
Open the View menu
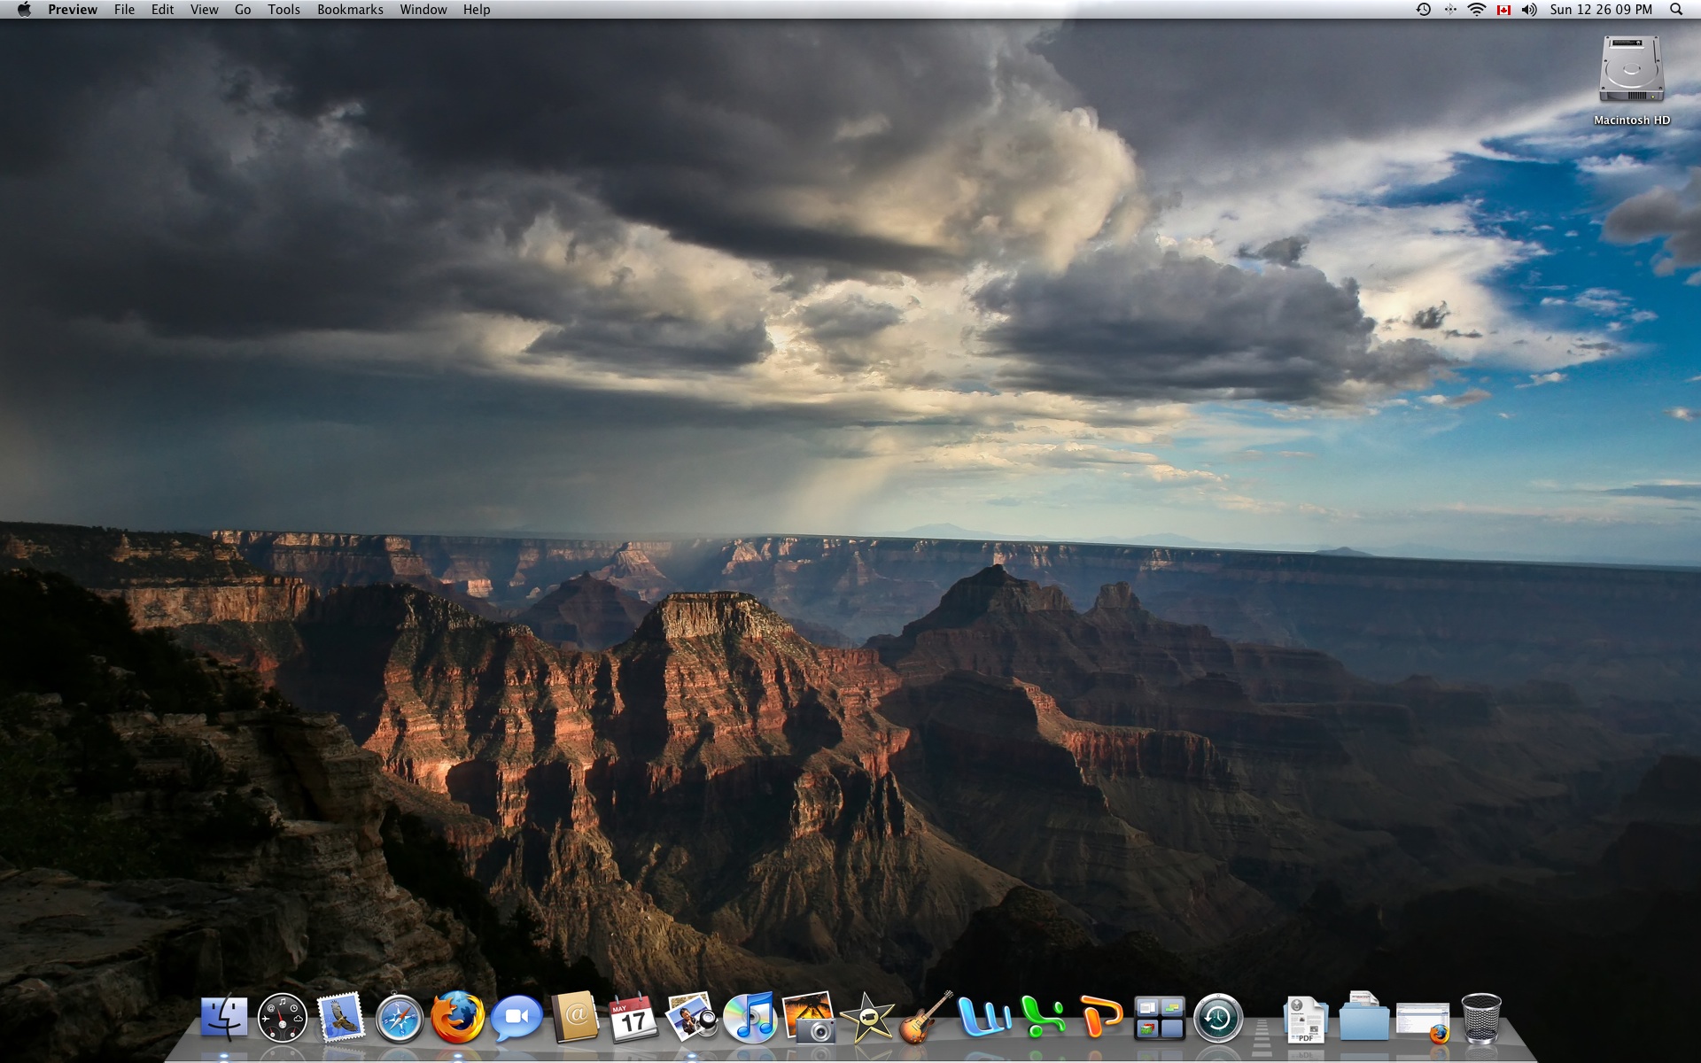204,10
